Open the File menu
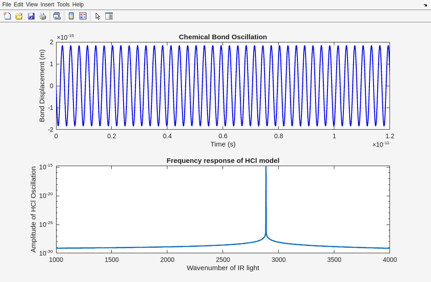 [6, 5]
